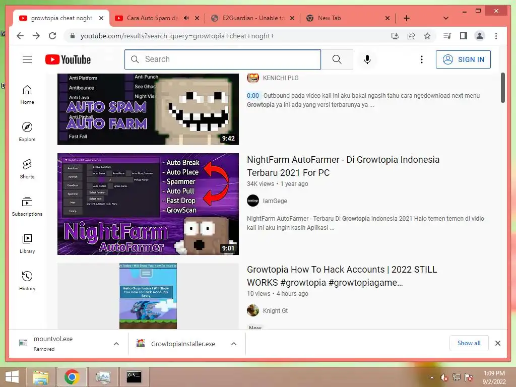Open AUTO SPAM AUTO FARM thumbnail
Image resolution: width=516 pixels, height=387 pixels.
pyautogui.click(x=148, y=109)
